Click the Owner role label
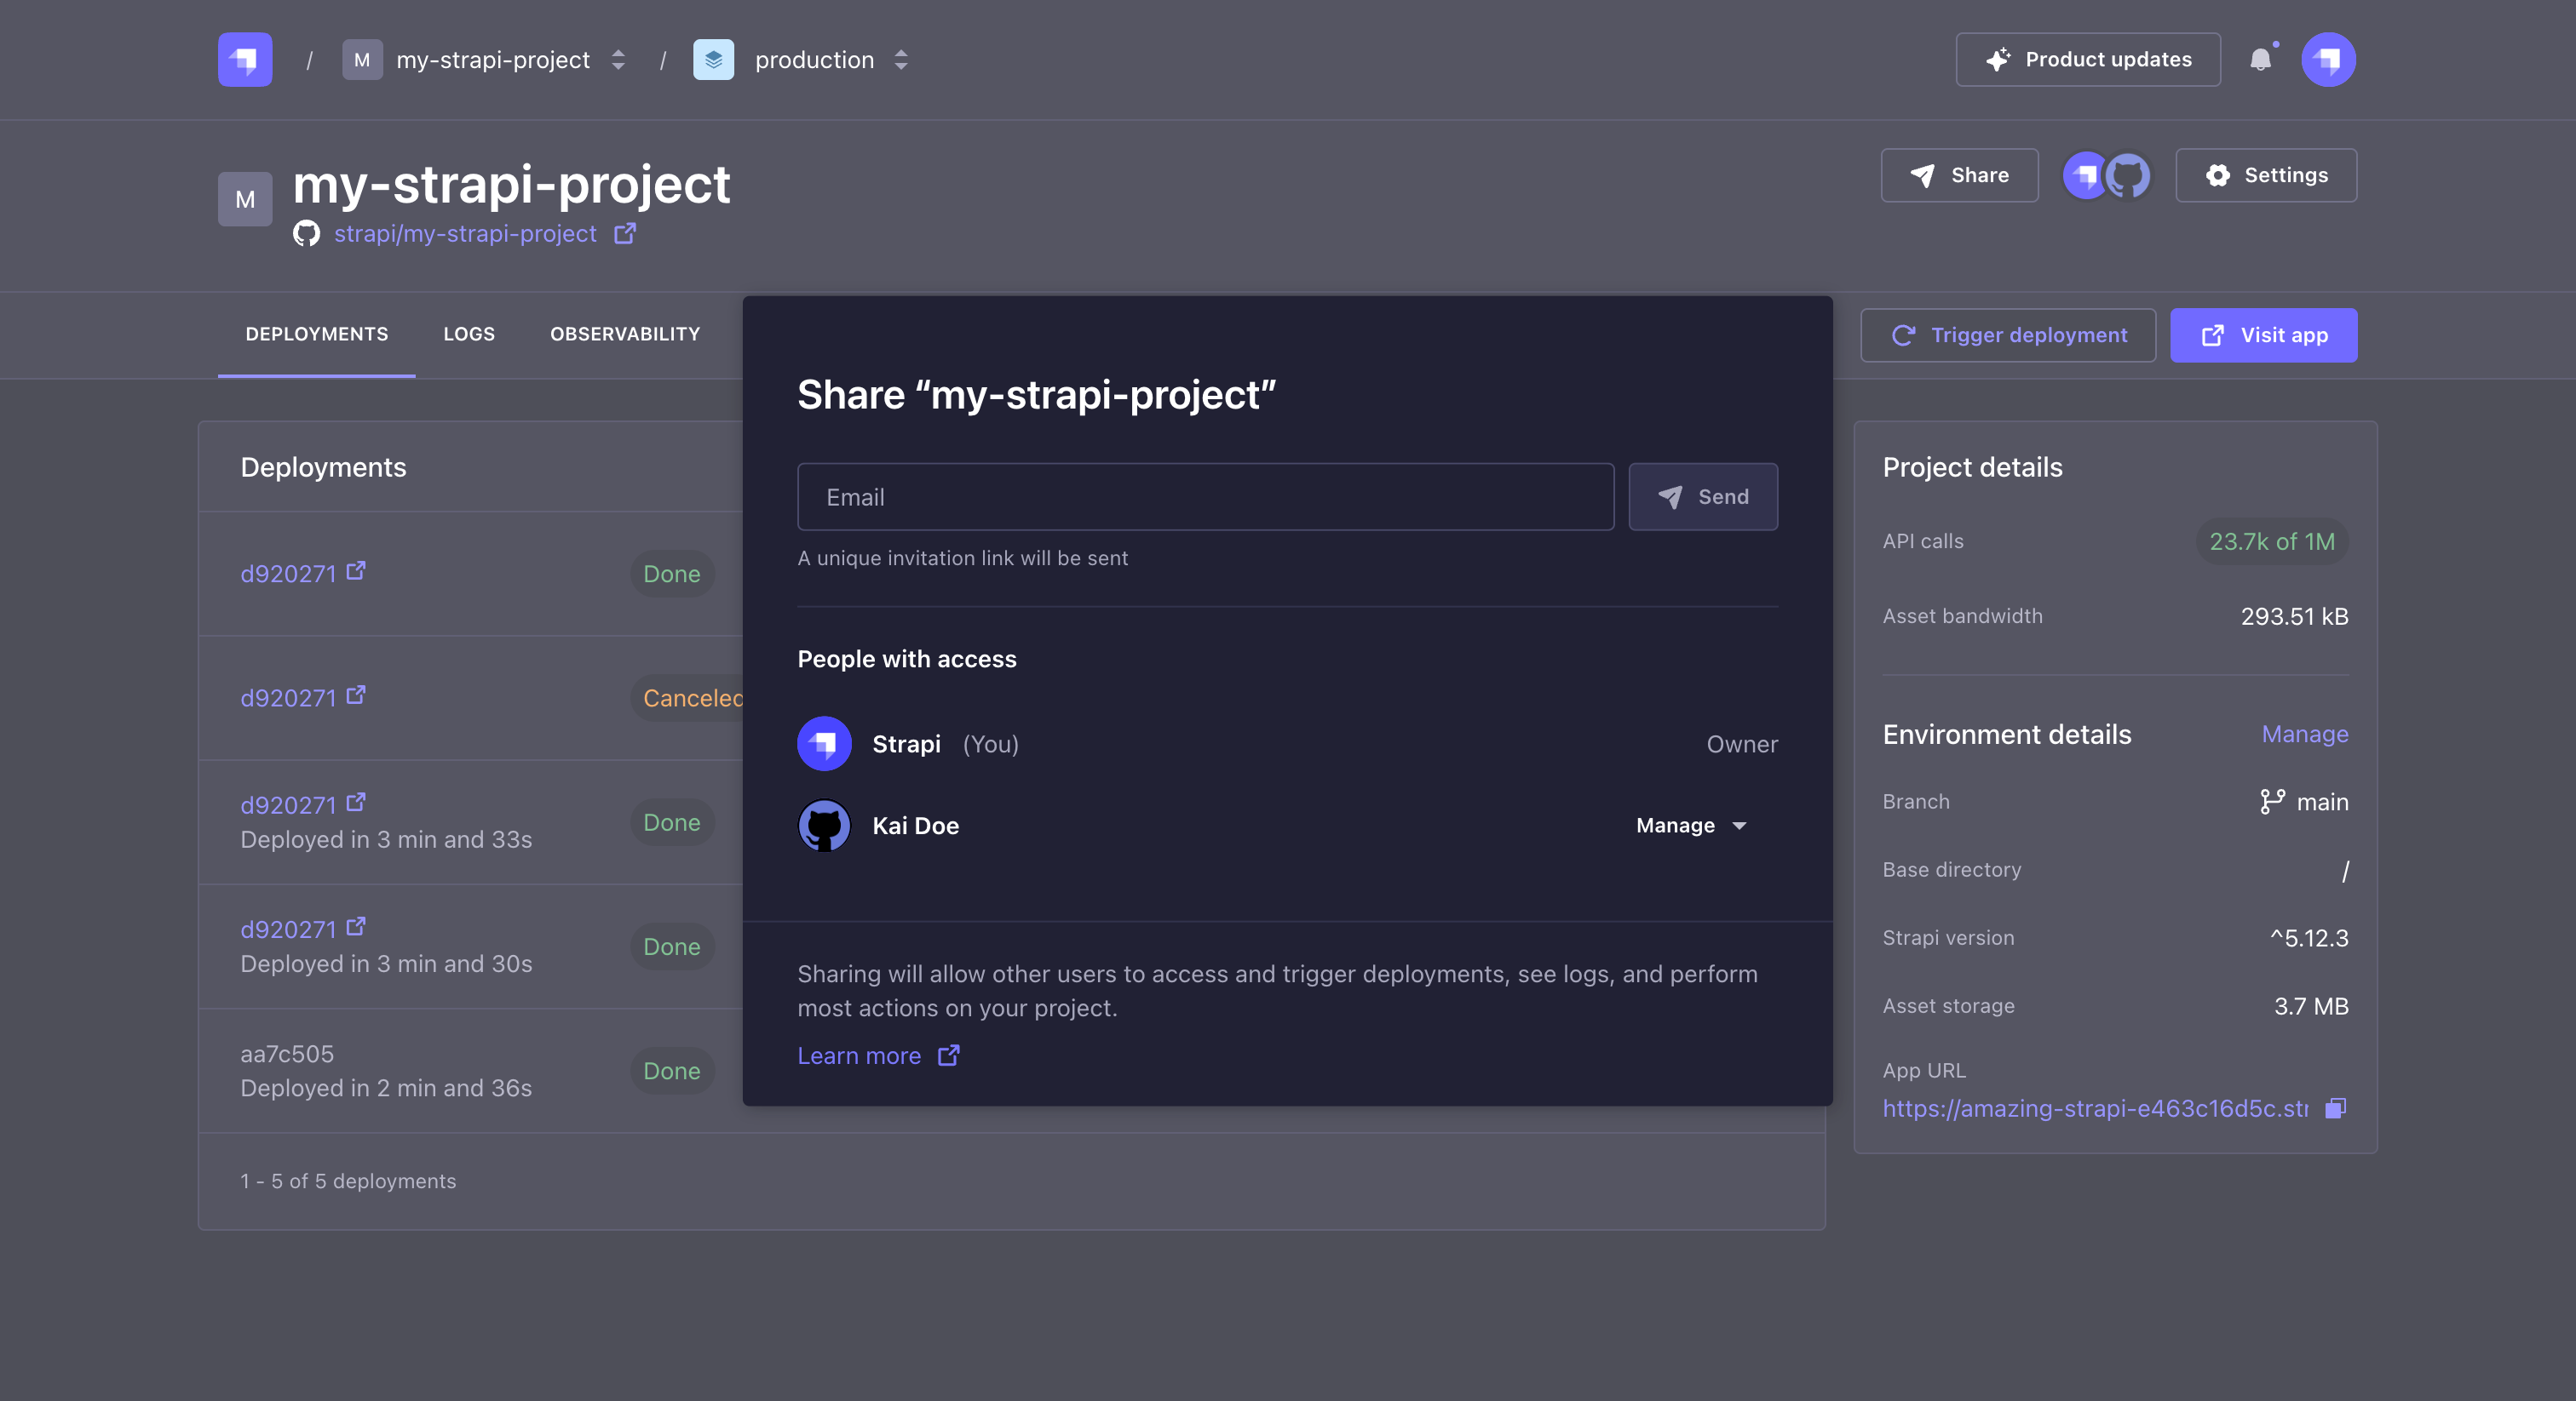The image size is (2576, 1401). pos(1742,743)
